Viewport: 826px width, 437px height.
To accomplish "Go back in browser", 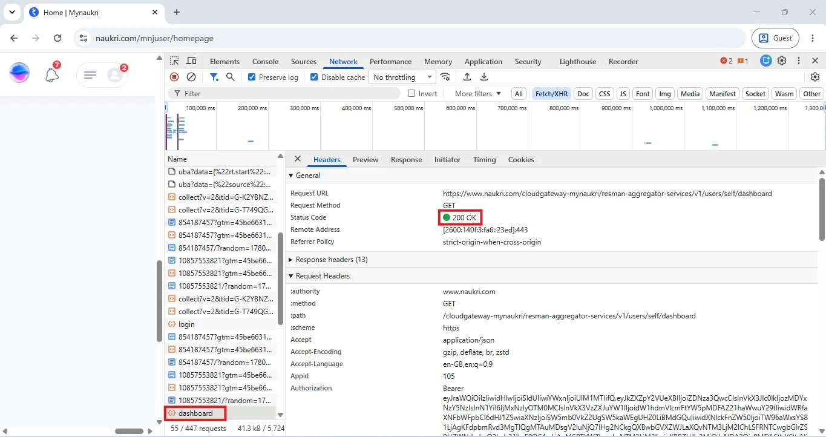I will (x=14, y=38).
